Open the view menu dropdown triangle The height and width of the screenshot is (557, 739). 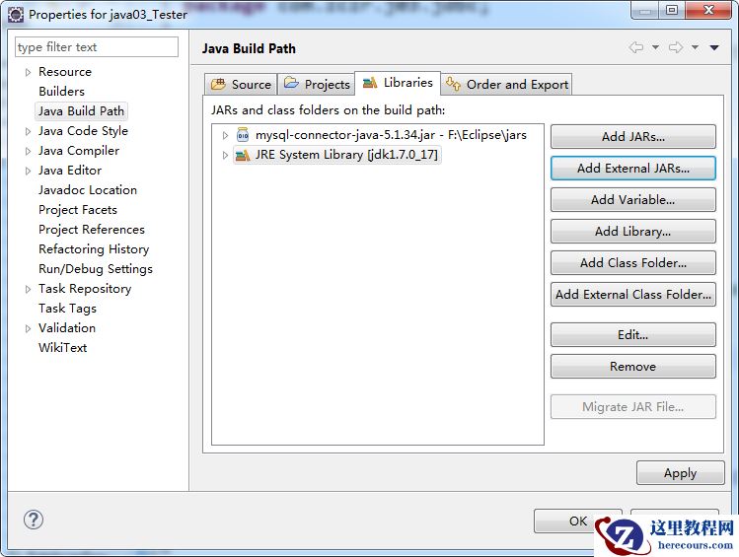pyautogui.click(x=714, y=47)
